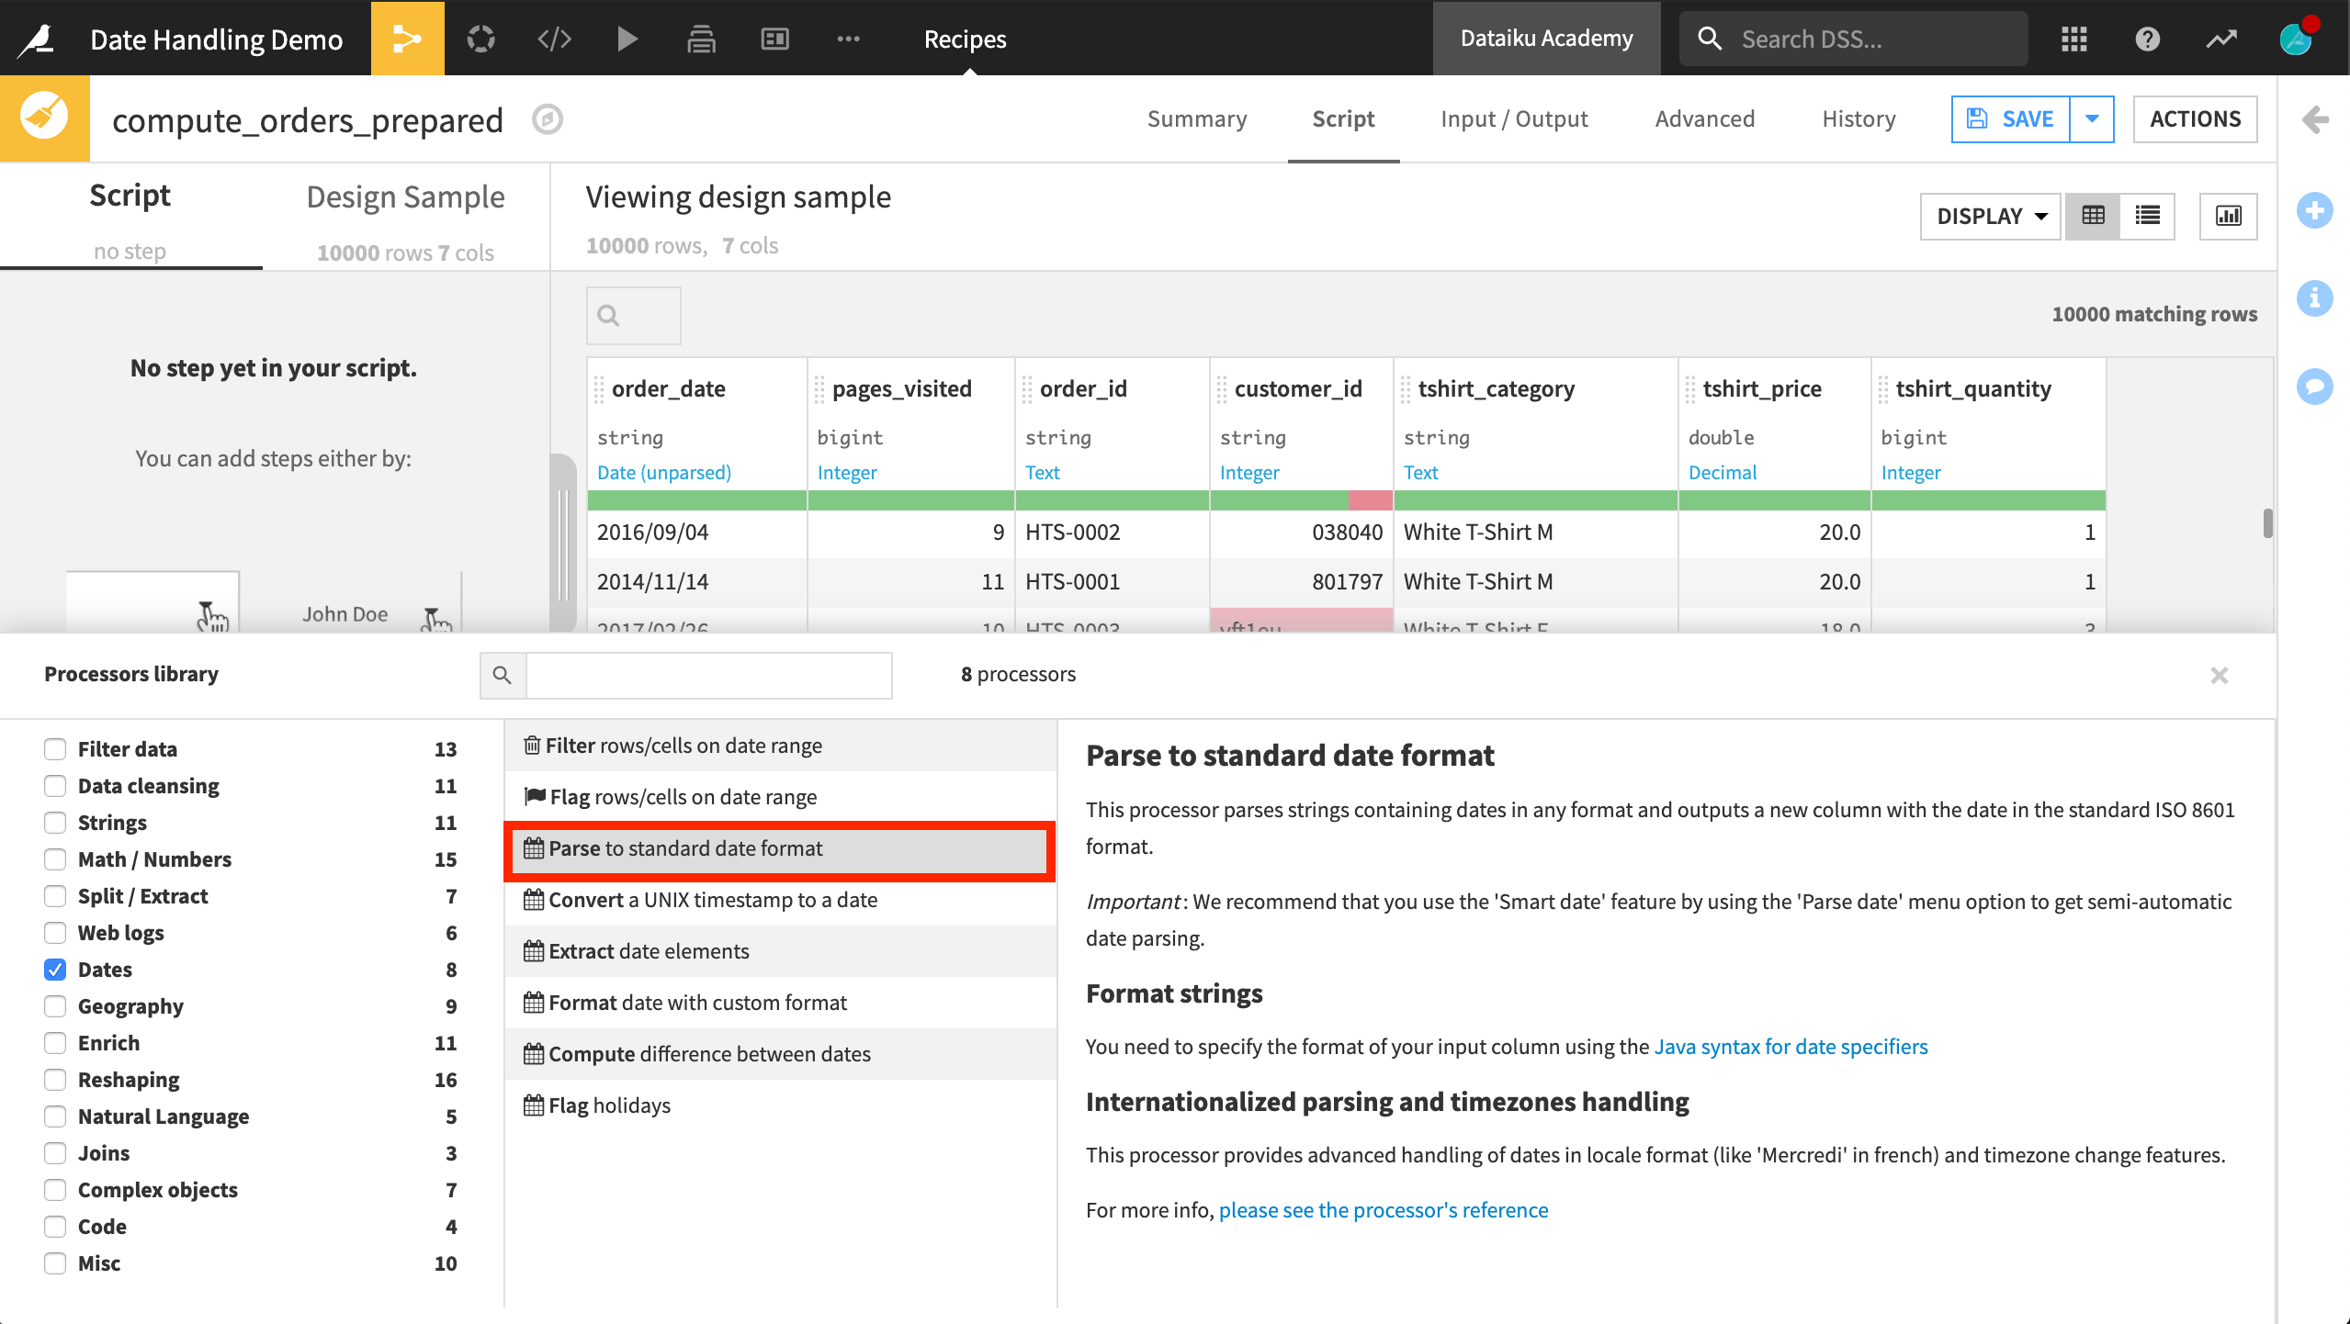Open help via the question mark icon
This screenshot has height=1324, width=2350.
coord(2148,38)
